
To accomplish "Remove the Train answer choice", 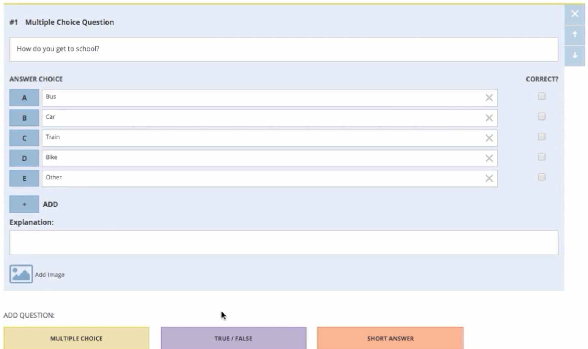I will click(489, 138).
